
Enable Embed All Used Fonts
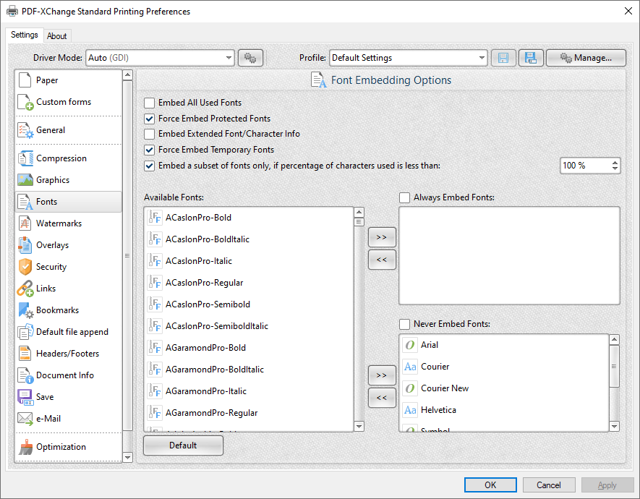149,103
